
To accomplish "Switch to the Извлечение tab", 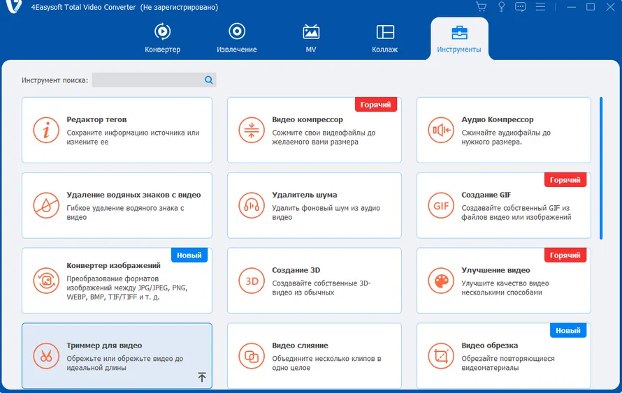I will (x=236, y=38).
